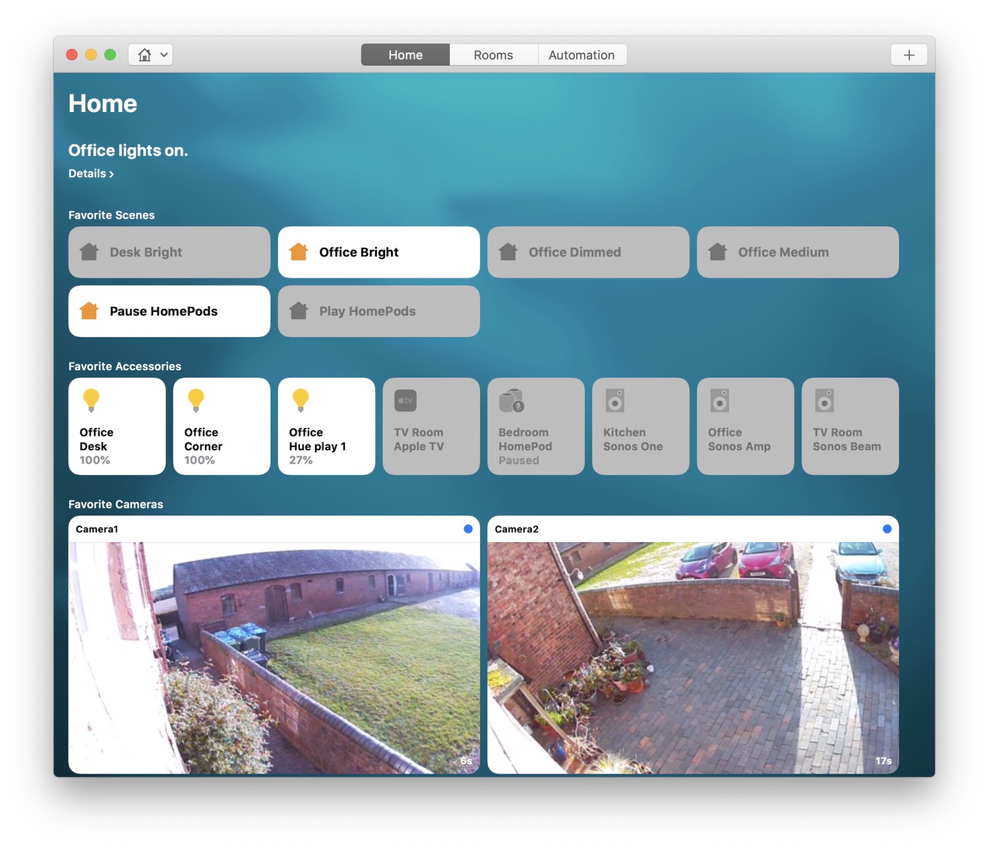Click the Favorite Scenes heading
The height and width of the screenshot is (848, 989).
[111, 215]
